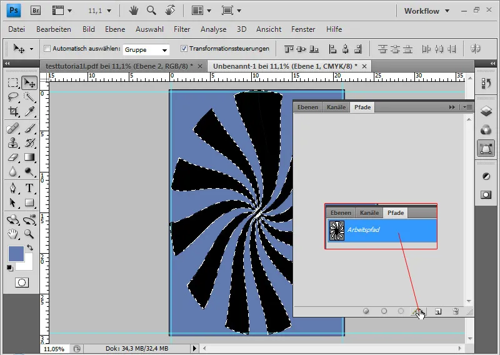Align top edges in options bar
This screenshot has width=500, height=355.
click(289, 49)
